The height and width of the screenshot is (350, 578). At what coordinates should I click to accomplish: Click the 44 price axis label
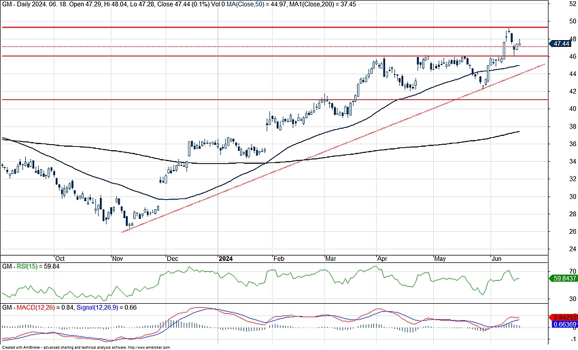pos(573,73)
